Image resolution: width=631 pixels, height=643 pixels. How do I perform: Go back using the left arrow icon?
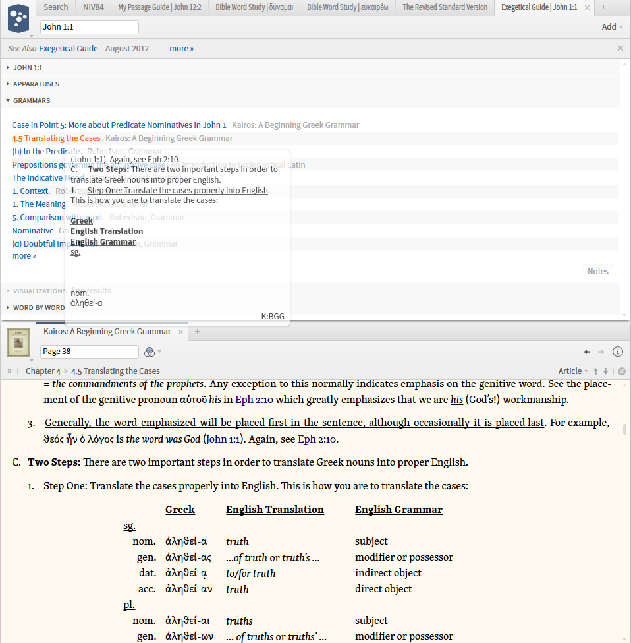click(587, 352)
